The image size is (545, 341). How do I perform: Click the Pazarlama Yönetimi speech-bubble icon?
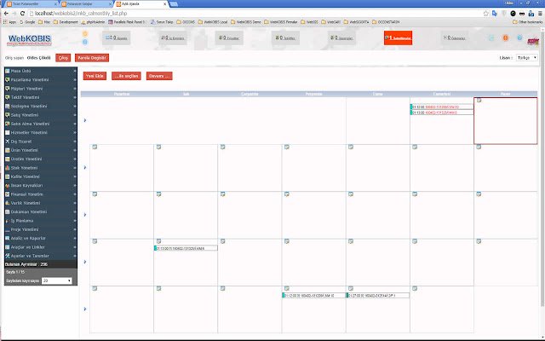8,79
